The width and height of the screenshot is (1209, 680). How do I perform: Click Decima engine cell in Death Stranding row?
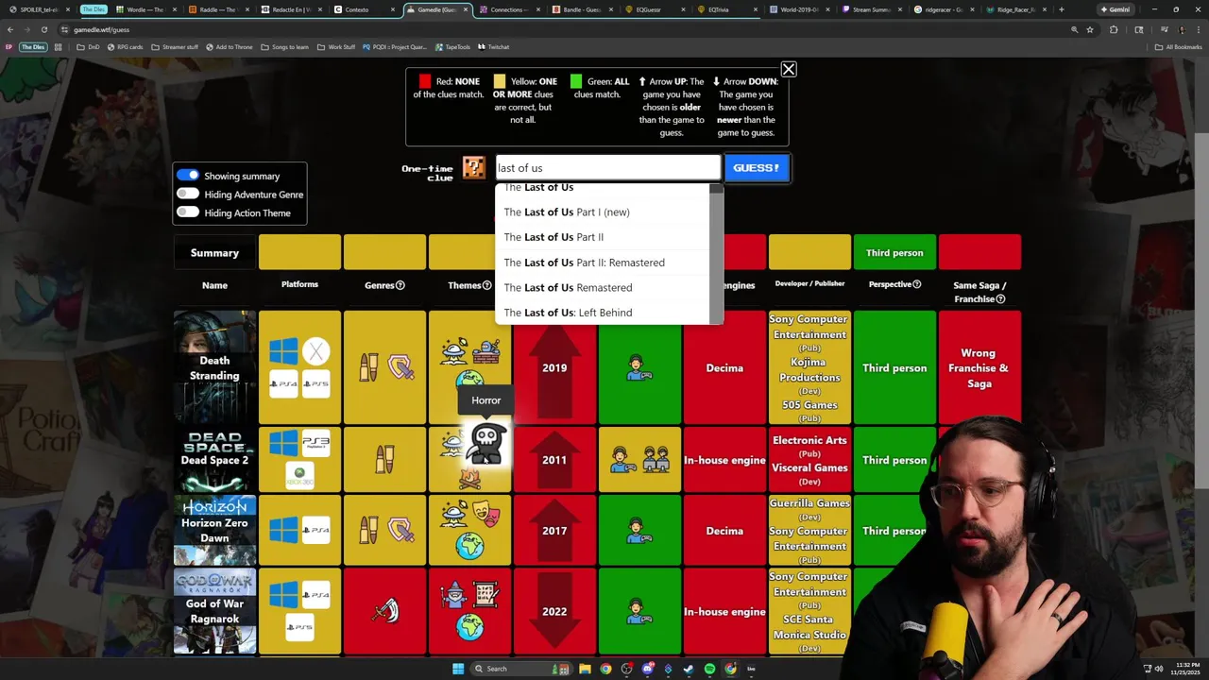pyautogui.click(x=724, y=367)
